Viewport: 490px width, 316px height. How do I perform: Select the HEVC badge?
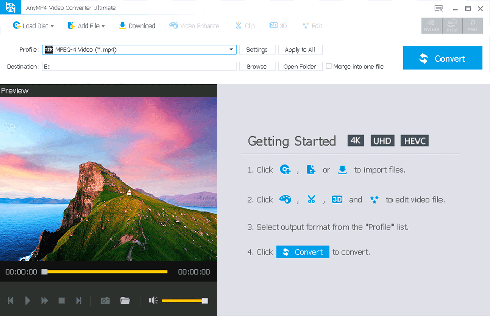click(414, 141)
